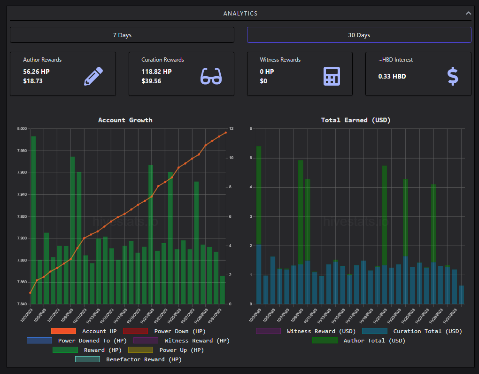Click the $18.73 author rewards amount
The image size is (479, 374).
pos(33,81)
